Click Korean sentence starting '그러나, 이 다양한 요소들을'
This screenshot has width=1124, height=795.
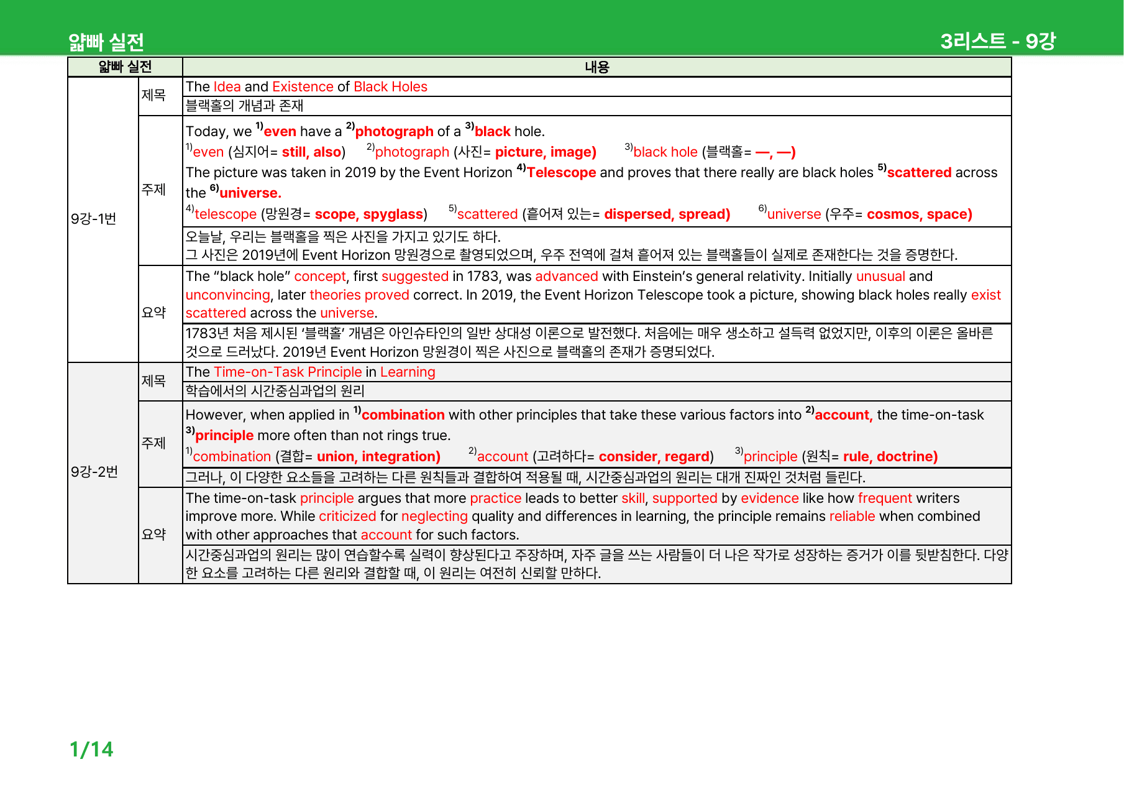525,477
